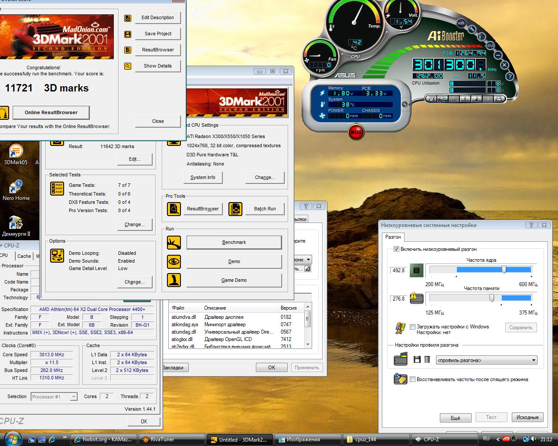The image size is (558, 446).
Task: Select atiumdva.dll row in file list
Action: pyautogui.click(x=236, y=317)
